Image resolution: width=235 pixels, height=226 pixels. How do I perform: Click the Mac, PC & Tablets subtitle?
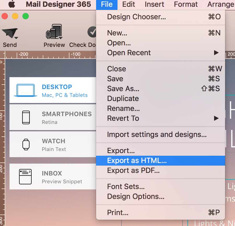point(65,95)
